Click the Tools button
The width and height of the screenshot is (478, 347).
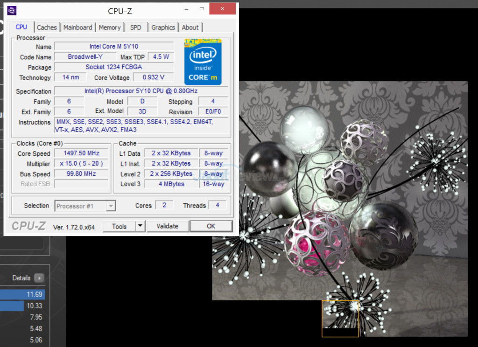119,226
